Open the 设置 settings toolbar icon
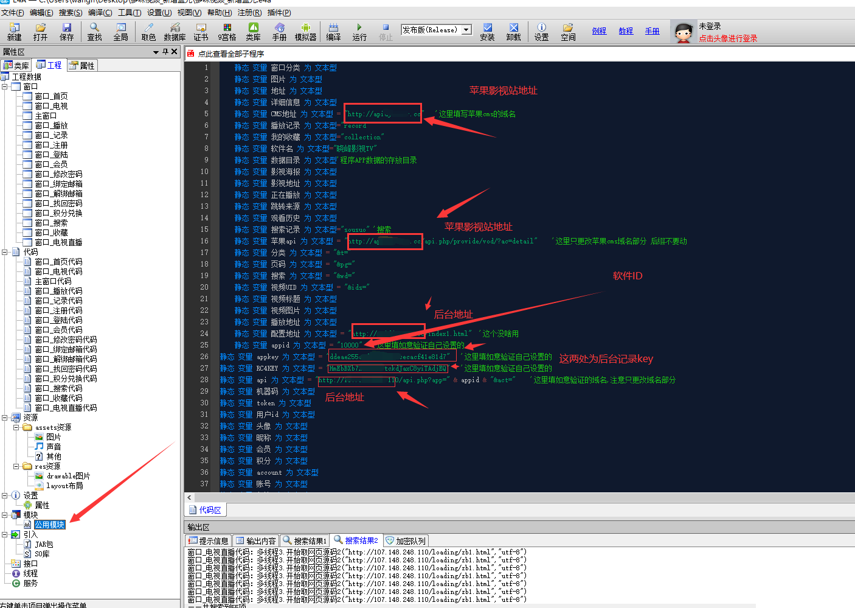Screen dimensions: 855x608 pyautogui.click(x=541, y=32)
